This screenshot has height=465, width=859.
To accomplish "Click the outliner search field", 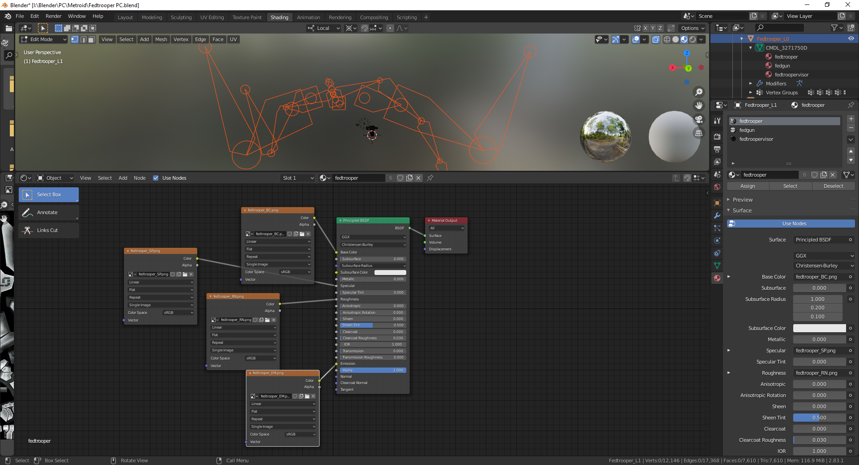I will 779,28.
